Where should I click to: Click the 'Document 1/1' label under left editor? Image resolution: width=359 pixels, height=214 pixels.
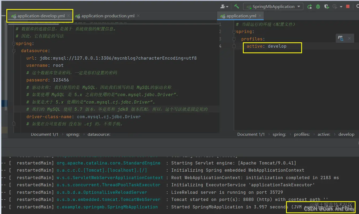point(44,134)
